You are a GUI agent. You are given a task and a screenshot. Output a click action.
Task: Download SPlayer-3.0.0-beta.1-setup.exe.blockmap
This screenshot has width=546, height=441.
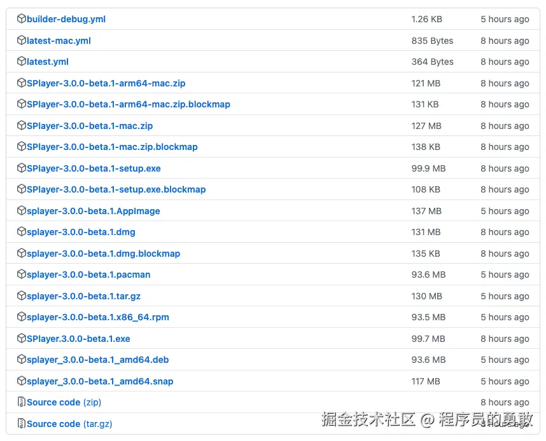116,189
